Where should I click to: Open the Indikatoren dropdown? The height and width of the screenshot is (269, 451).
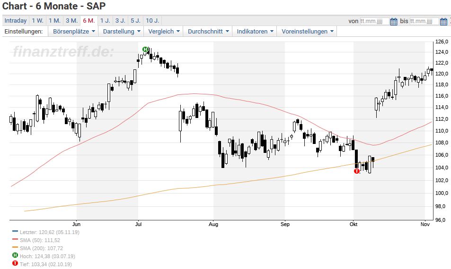pyautogui.click(x=255, y=32)
